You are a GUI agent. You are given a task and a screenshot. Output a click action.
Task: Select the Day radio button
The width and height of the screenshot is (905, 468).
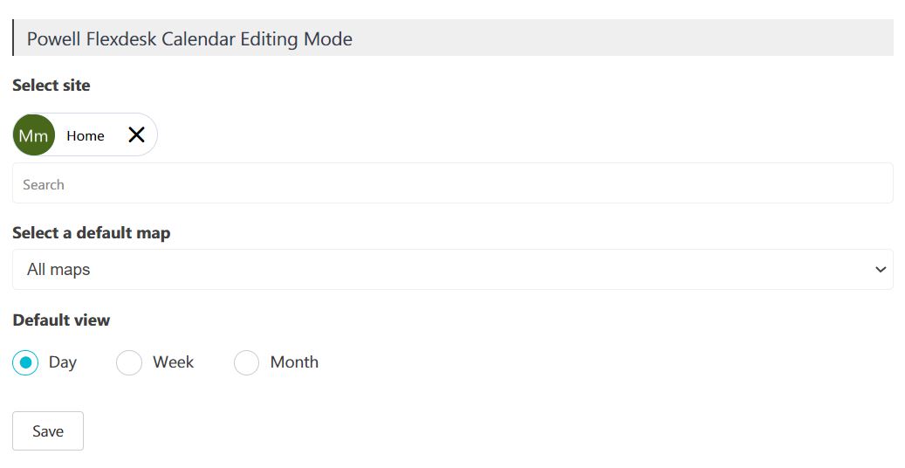pyautogui.click(x=25, y=362)
